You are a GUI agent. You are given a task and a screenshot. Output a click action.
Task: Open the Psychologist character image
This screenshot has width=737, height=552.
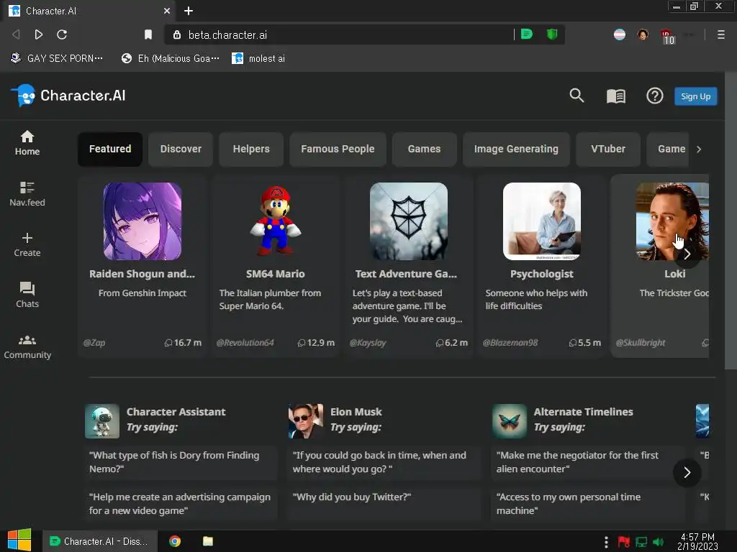[x=542, y=221]
